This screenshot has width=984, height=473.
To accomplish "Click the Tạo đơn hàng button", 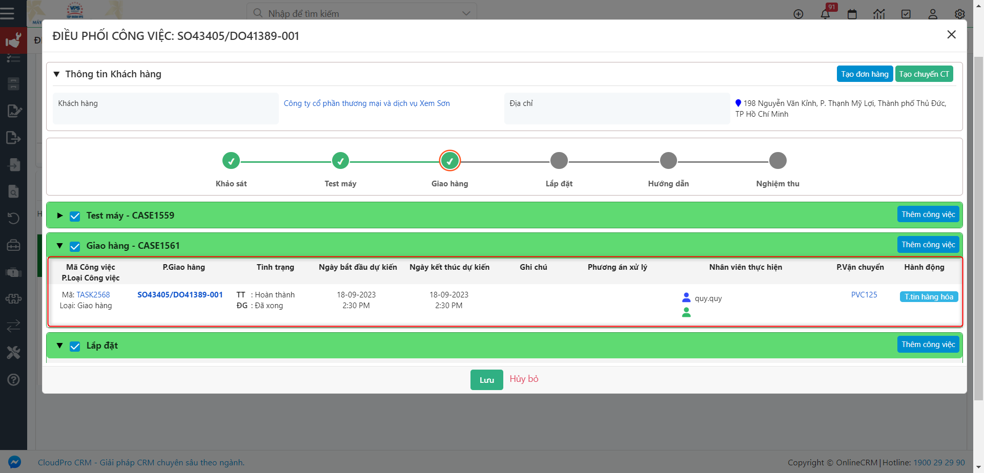I will pos(865,74).
